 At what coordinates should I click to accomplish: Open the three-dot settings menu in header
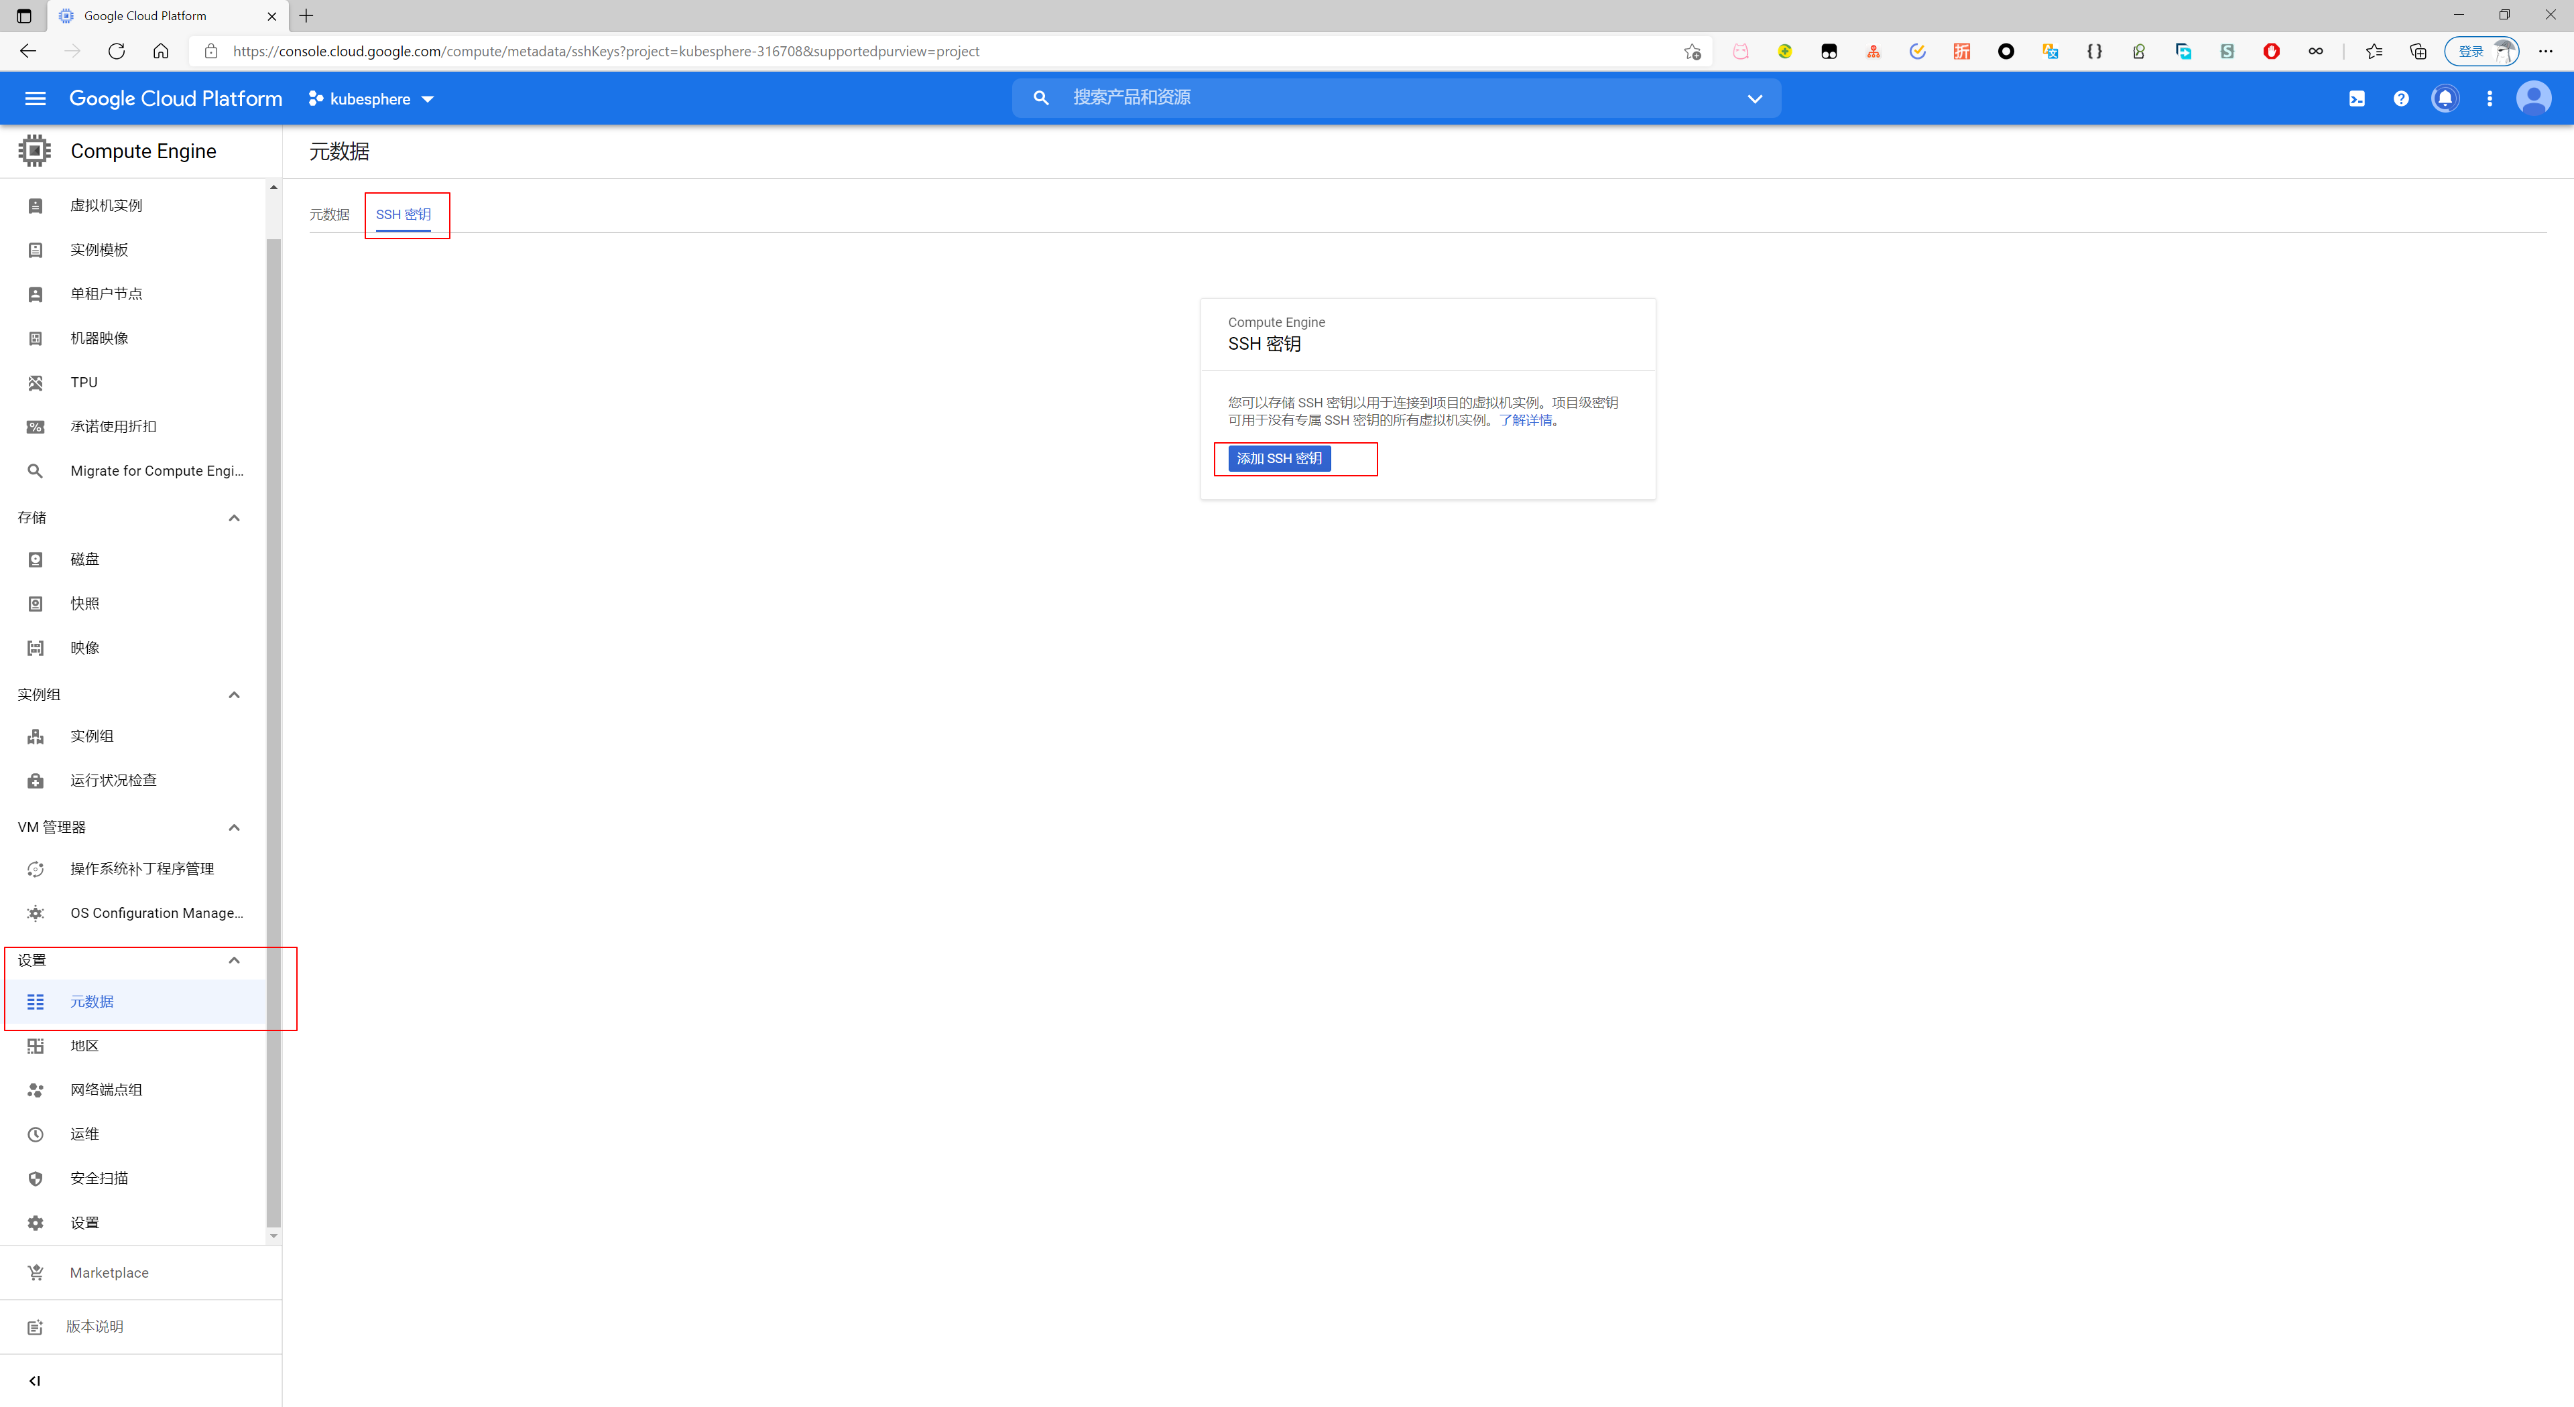tap(2489, 98)
